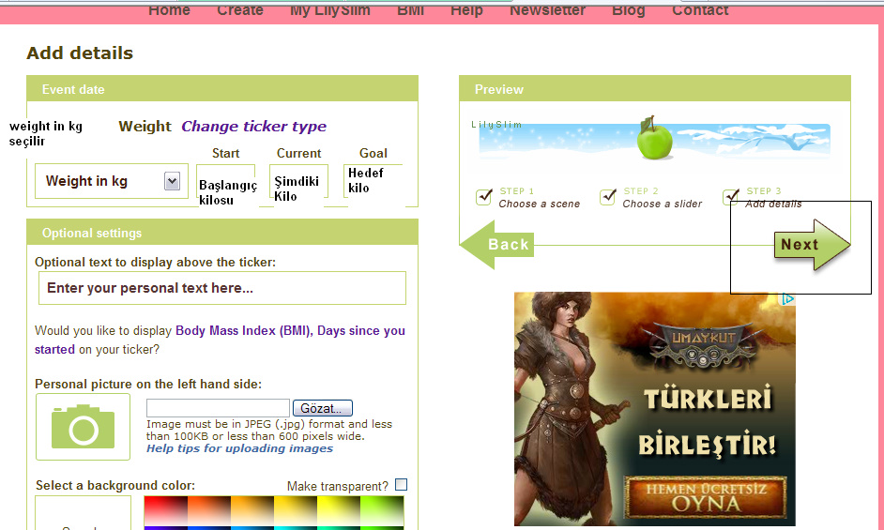The image size is (884, 530).
Task: Click the camera personal picture placeholder
Action: click(x=83, y=427)
